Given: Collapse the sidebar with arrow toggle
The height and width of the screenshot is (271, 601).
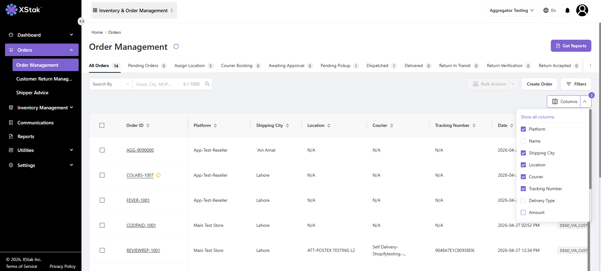Looking at the screenshot, I should point(81,21).
